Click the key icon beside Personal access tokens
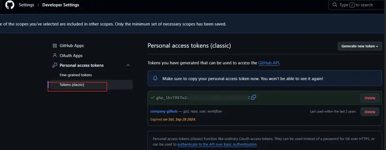386x150 pixels. coord(55,65)
